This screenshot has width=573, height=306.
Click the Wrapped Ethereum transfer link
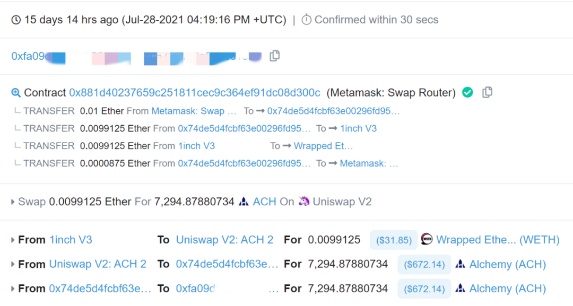324,146
